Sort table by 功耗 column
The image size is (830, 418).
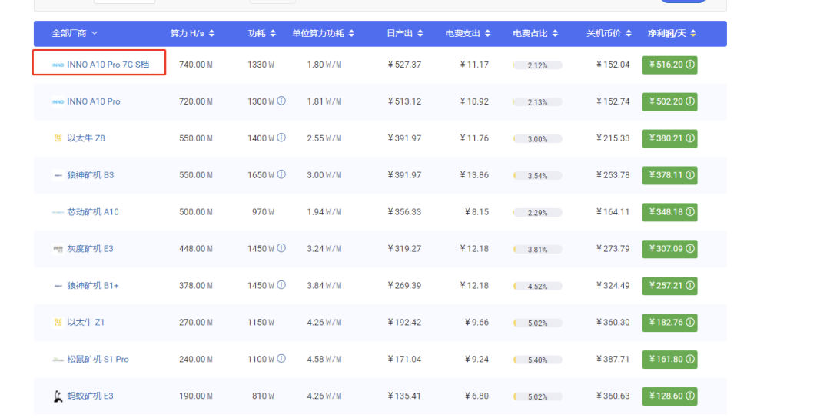(x=262, y=33)
